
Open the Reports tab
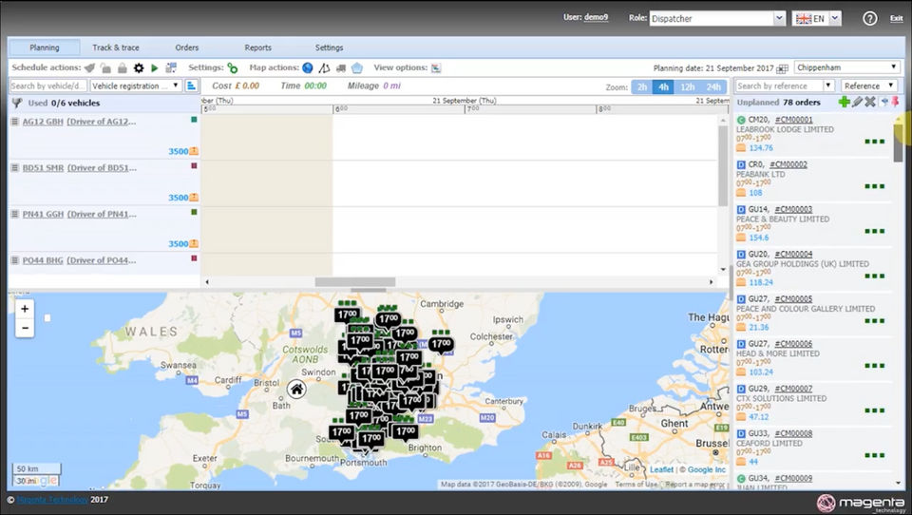point(257,48)
